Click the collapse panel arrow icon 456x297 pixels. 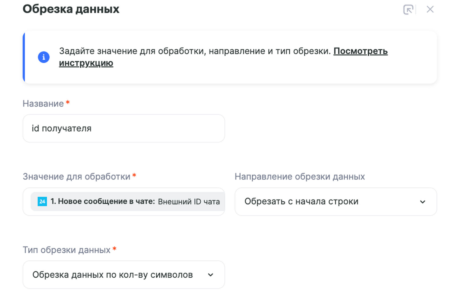tap(408, 9)
